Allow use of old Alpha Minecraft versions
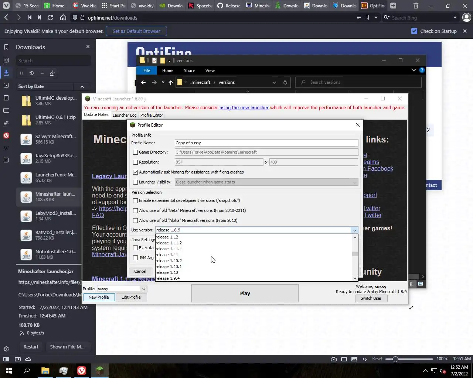The height and width of the screenshot is (378, 473). click(135, 220)
